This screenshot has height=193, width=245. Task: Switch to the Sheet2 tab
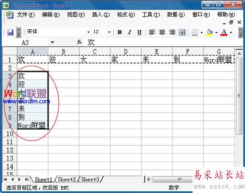click(x=66, y=179)
